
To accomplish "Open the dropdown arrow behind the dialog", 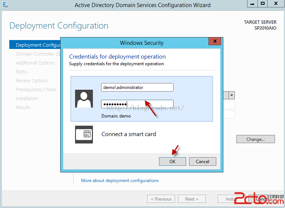I will point(231,95).
